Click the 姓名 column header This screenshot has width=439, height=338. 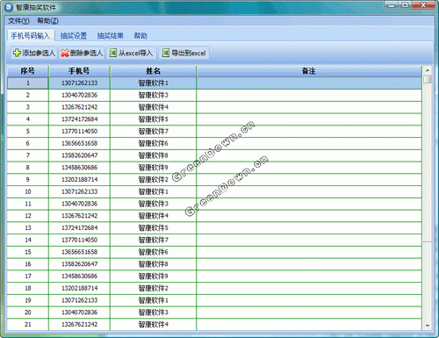[153, 71]
